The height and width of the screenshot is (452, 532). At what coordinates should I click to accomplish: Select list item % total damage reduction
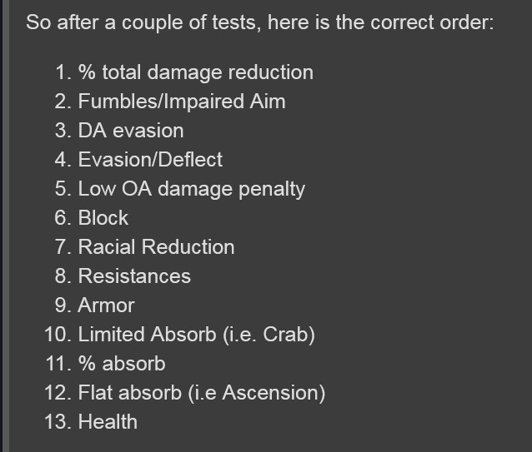click(196, 72)
